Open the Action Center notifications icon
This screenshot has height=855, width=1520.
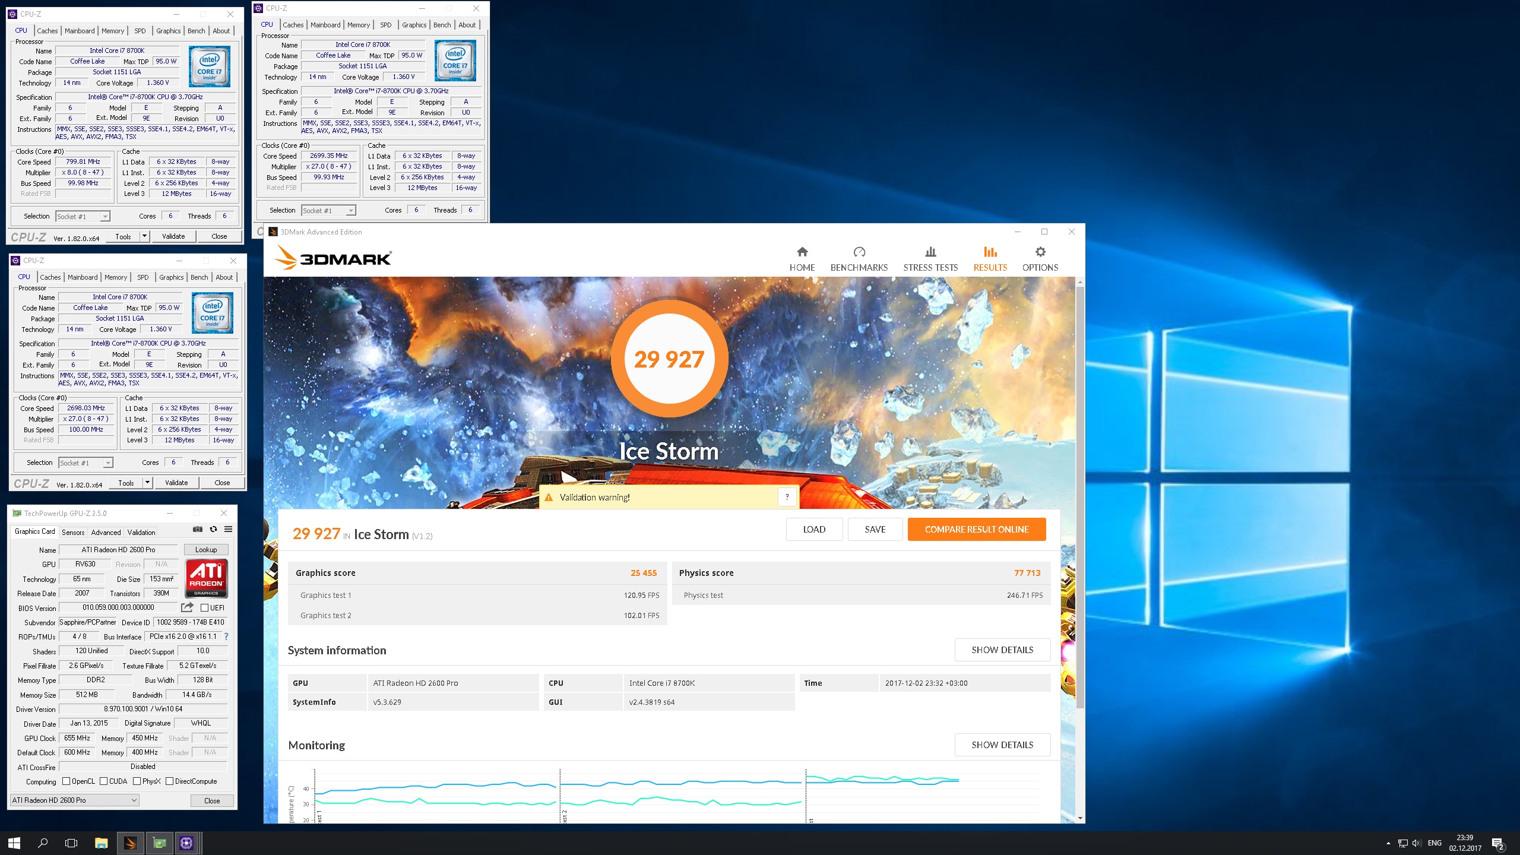click(1497, 843)
